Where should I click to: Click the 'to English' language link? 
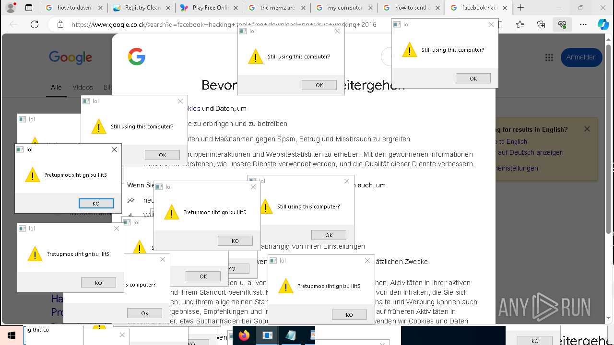point(513,141)
